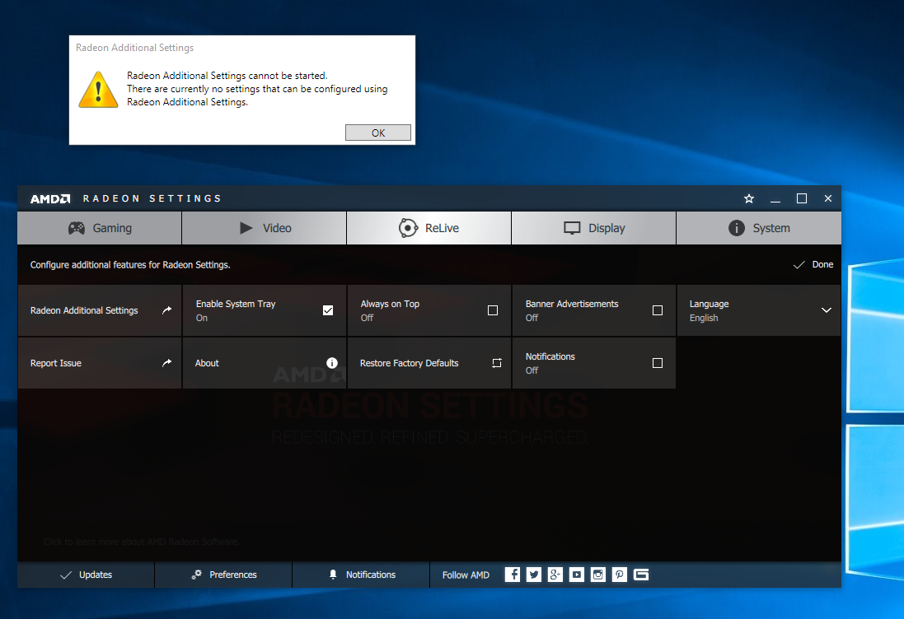Open the Radeon Additional Settings tile
The width and height of the screenshot is (904, 619).
[100, 310]
